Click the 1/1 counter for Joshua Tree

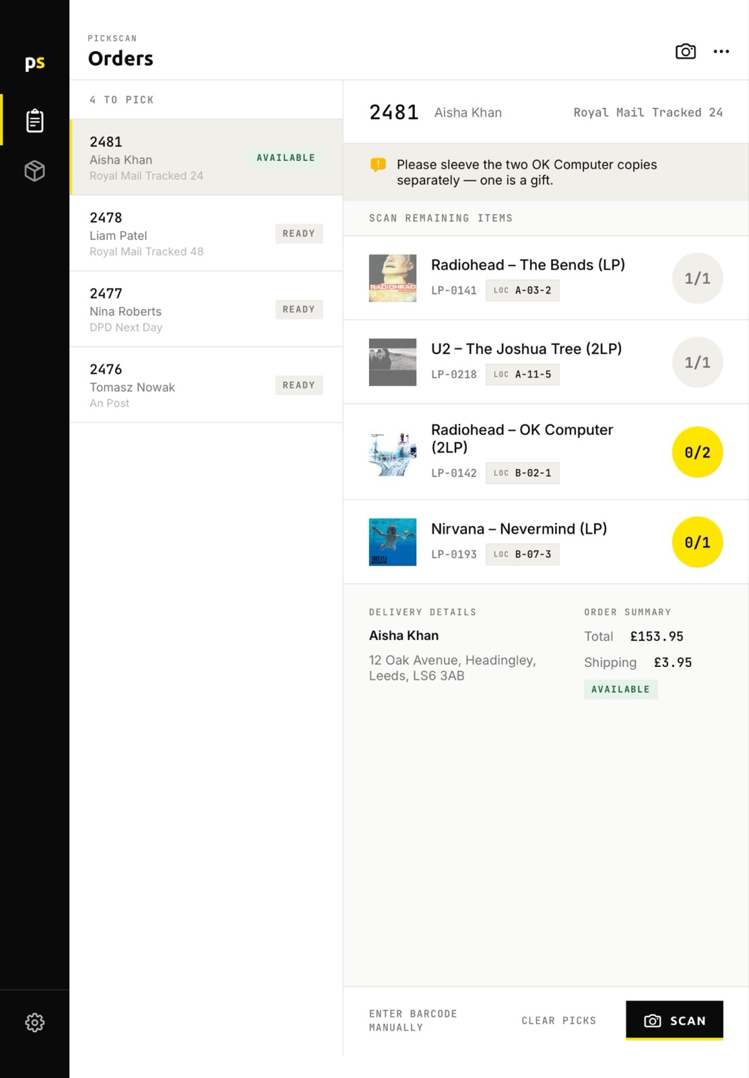(698, 362)
